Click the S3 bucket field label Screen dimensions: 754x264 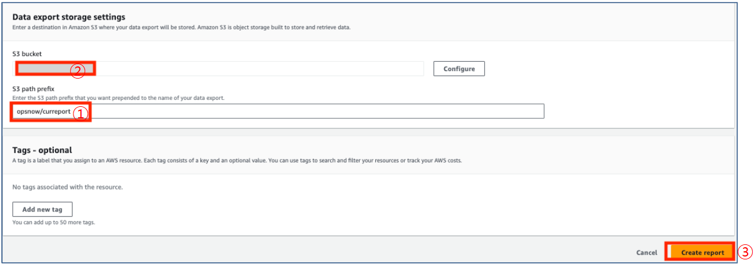pyautogui.click(x=27, y=54)
